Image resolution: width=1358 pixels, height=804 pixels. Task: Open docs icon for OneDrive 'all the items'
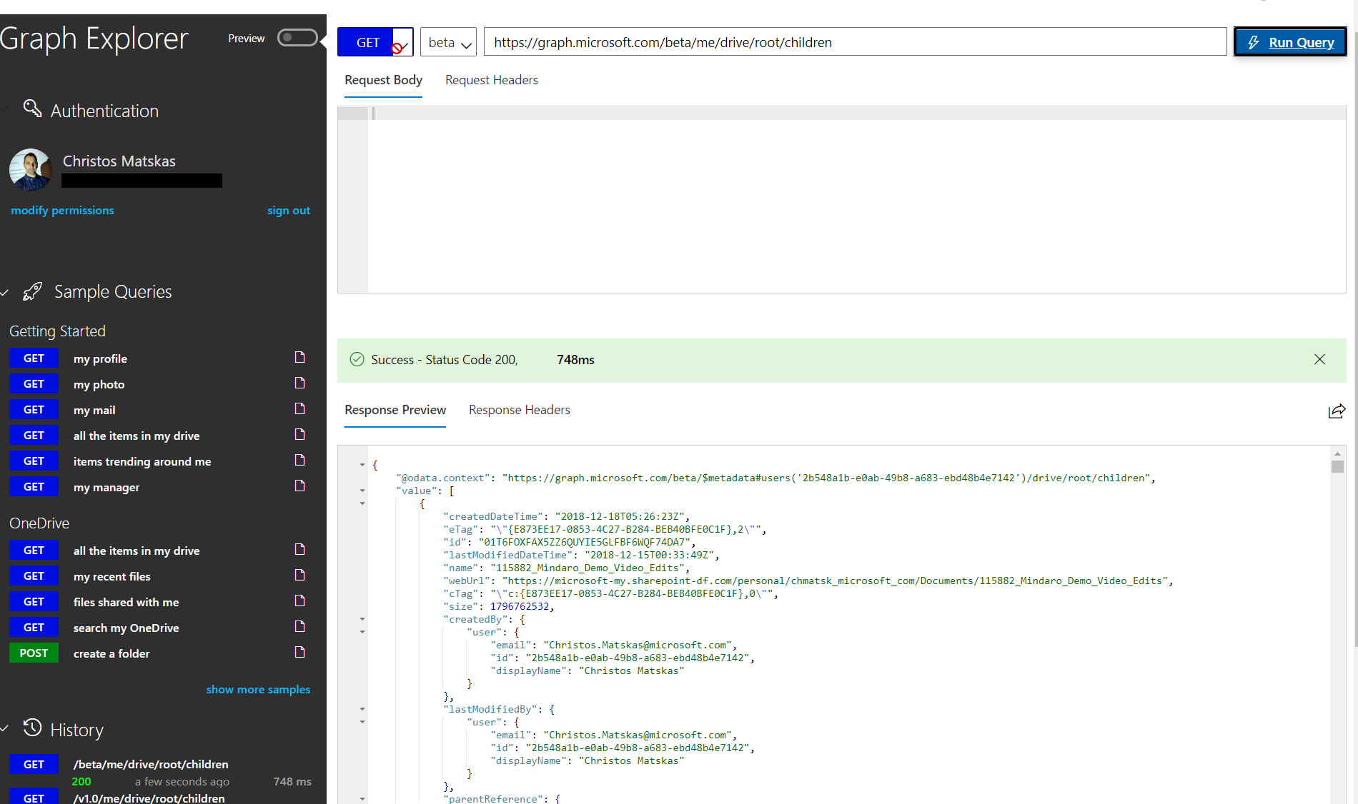point(300,549)
